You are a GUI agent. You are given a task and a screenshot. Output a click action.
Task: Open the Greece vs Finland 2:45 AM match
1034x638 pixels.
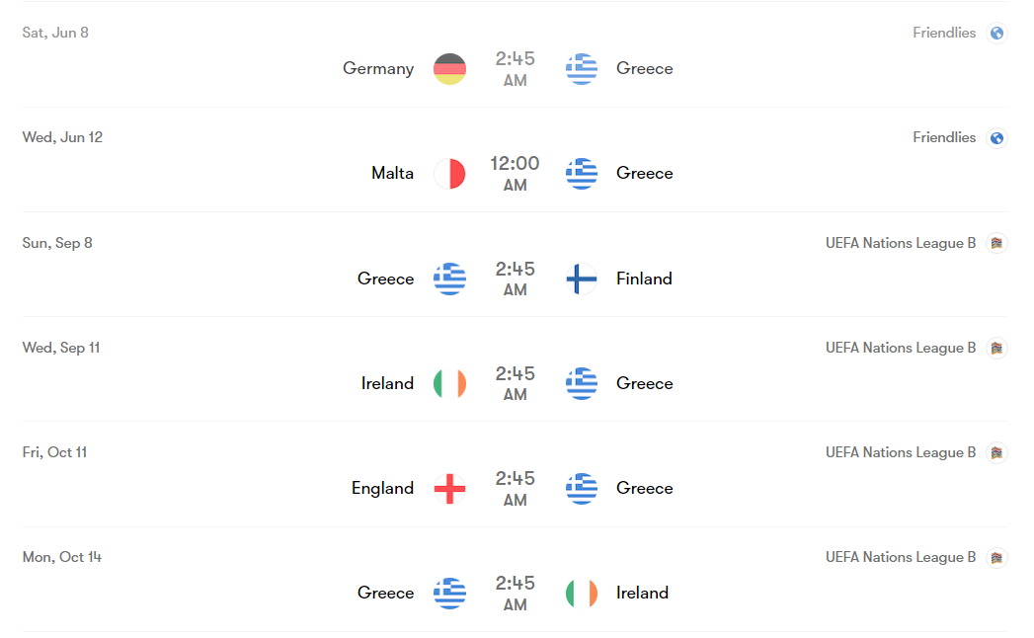click(x=515, y=279)
